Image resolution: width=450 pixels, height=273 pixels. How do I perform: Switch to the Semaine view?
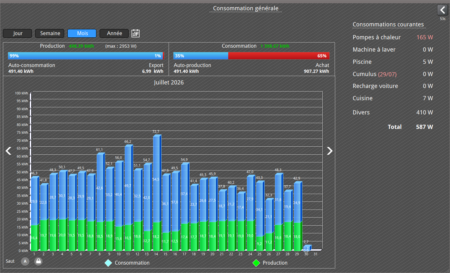click(x=50, y=34)
